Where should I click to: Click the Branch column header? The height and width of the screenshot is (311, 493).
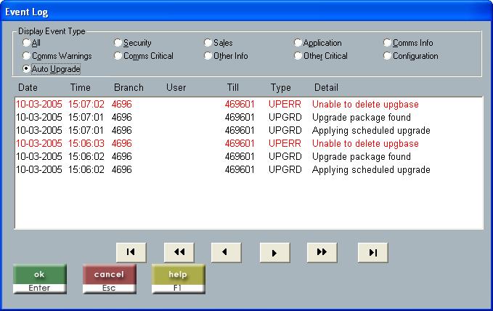(129, 87)
